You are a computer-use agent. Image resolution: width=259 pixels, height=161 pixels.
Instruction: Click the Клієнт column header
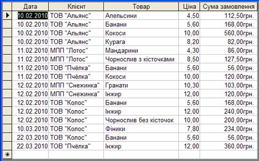tap(76, 6)
